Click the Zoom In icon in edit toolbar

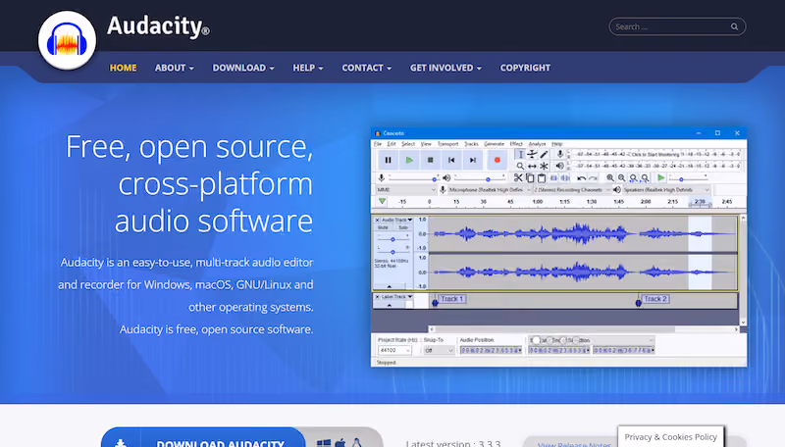[610, 177]
